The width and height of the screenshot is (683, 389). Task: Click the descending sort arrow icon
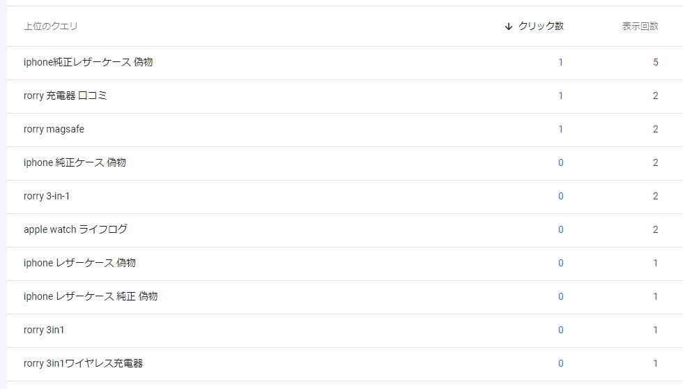[x=508, y=26]
